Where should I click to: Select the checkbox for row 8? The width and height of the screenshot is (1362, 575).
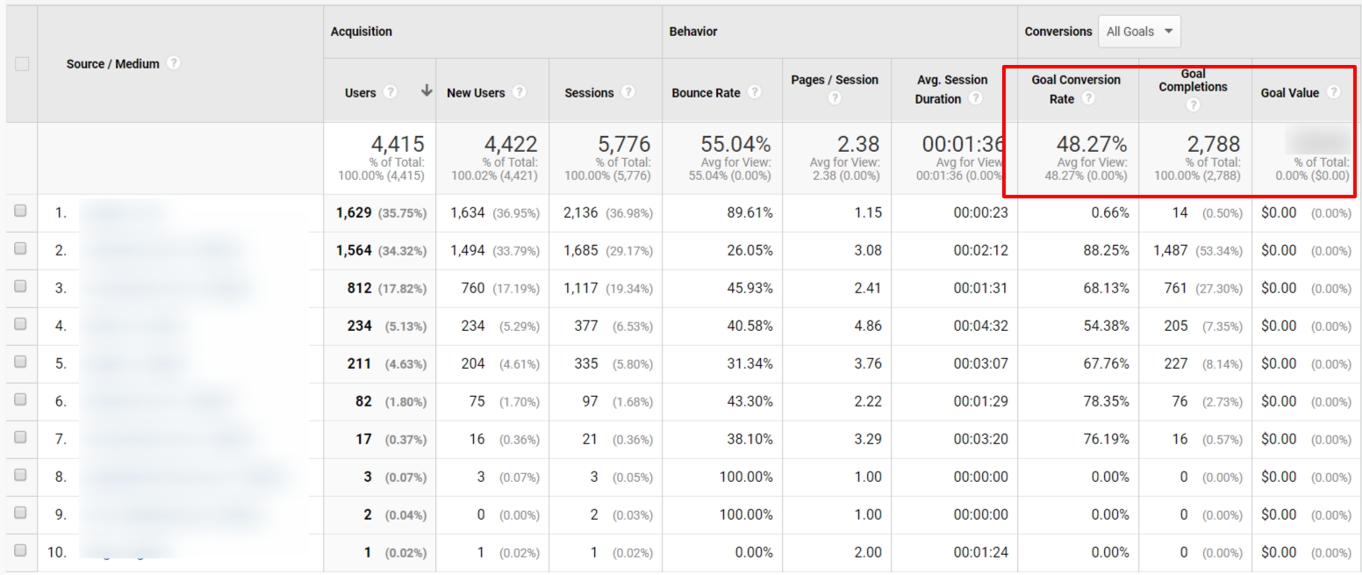pyautogui.click(x=21, y=475)
